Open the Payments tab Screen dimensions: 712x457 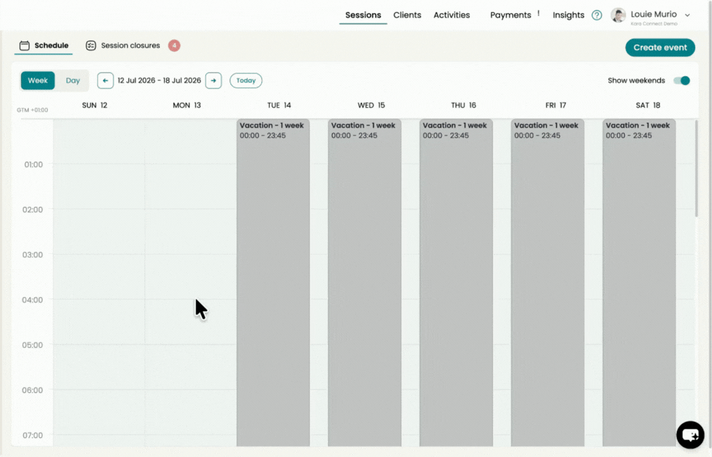pos(510,15)
